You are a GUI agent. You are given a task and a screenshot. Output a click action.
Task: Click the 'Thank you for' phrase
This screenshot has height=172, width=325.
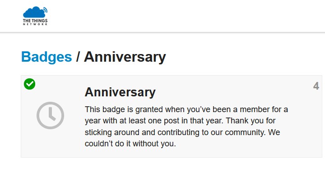[x=251, y=121]
